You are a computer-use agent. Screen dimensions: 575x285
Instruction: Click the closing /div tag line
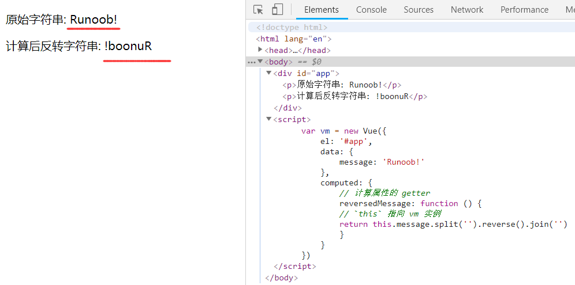click(287, 108)
